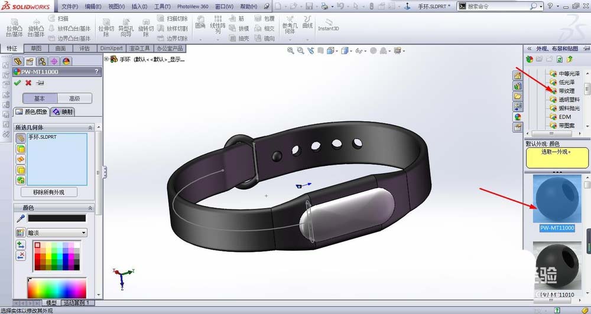
Task: Pick the outlined red swatch in palette
Action: pyautogui.click(x=37, y=245)
